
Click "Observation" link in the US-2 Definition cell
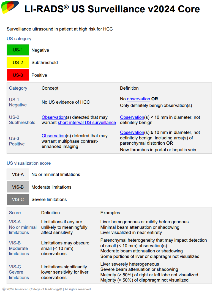132,117
